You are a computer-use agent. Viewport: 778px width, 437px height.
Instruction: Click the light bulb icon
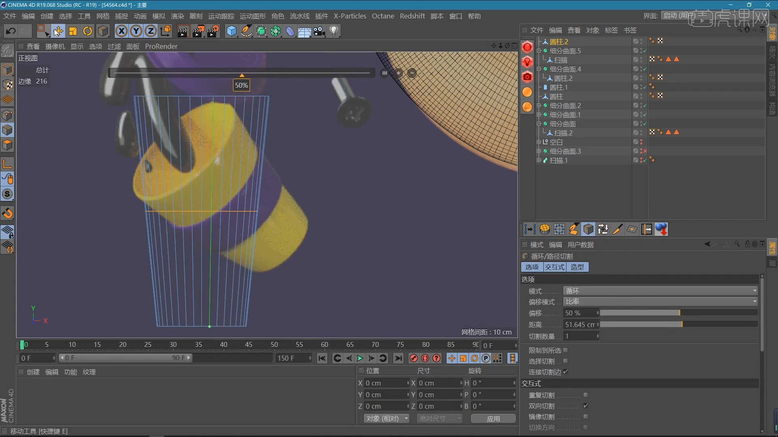point(334,31)
